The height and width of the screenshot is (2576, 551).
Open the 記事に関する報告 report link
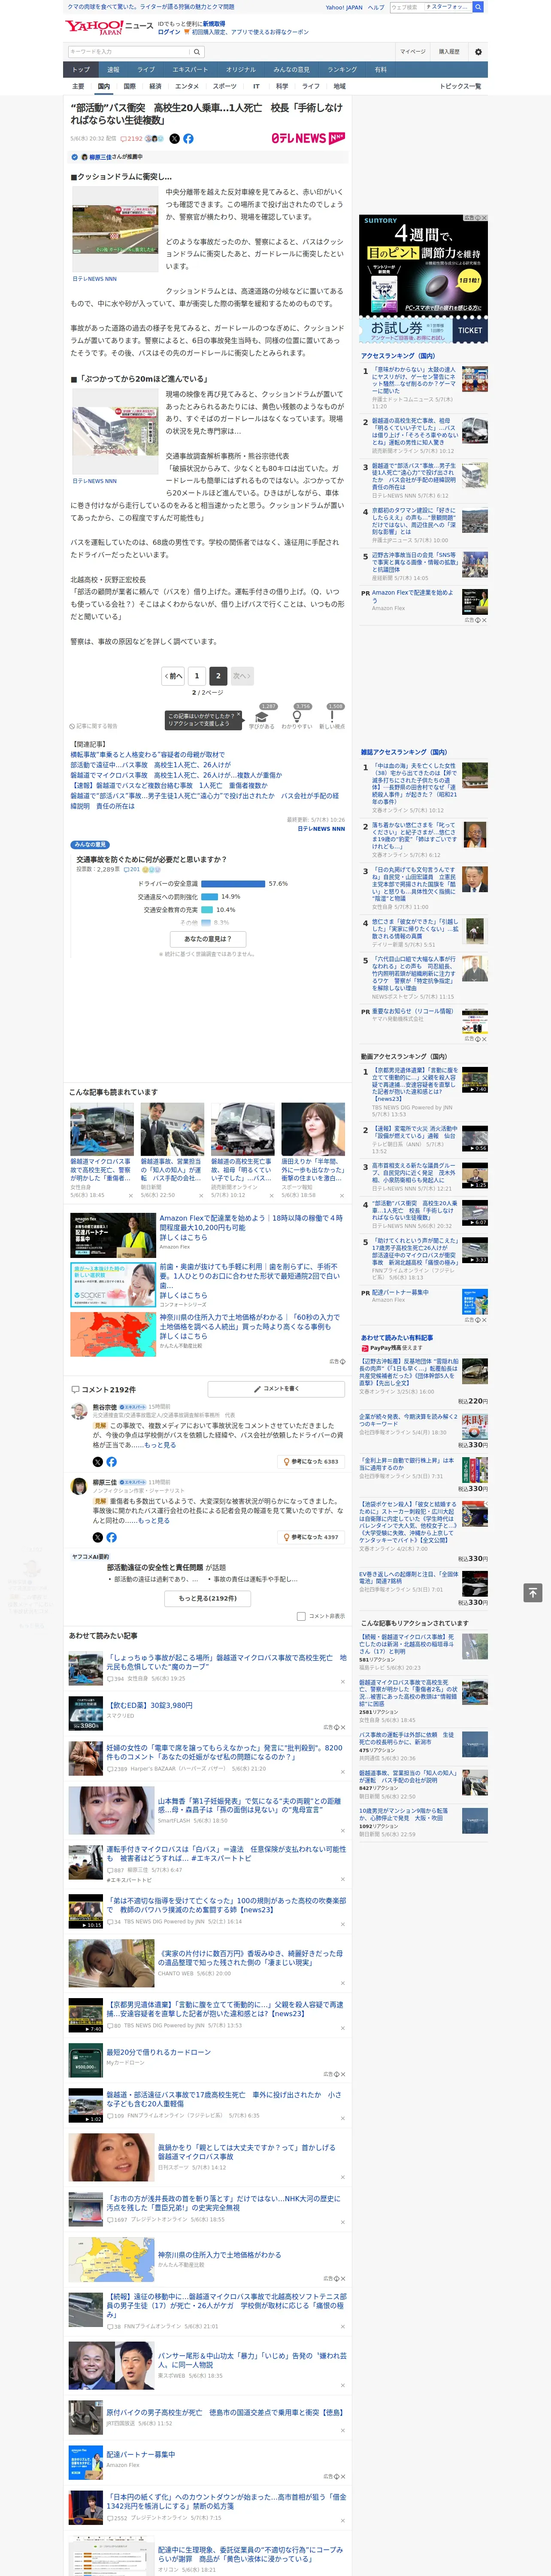point(94,726)
